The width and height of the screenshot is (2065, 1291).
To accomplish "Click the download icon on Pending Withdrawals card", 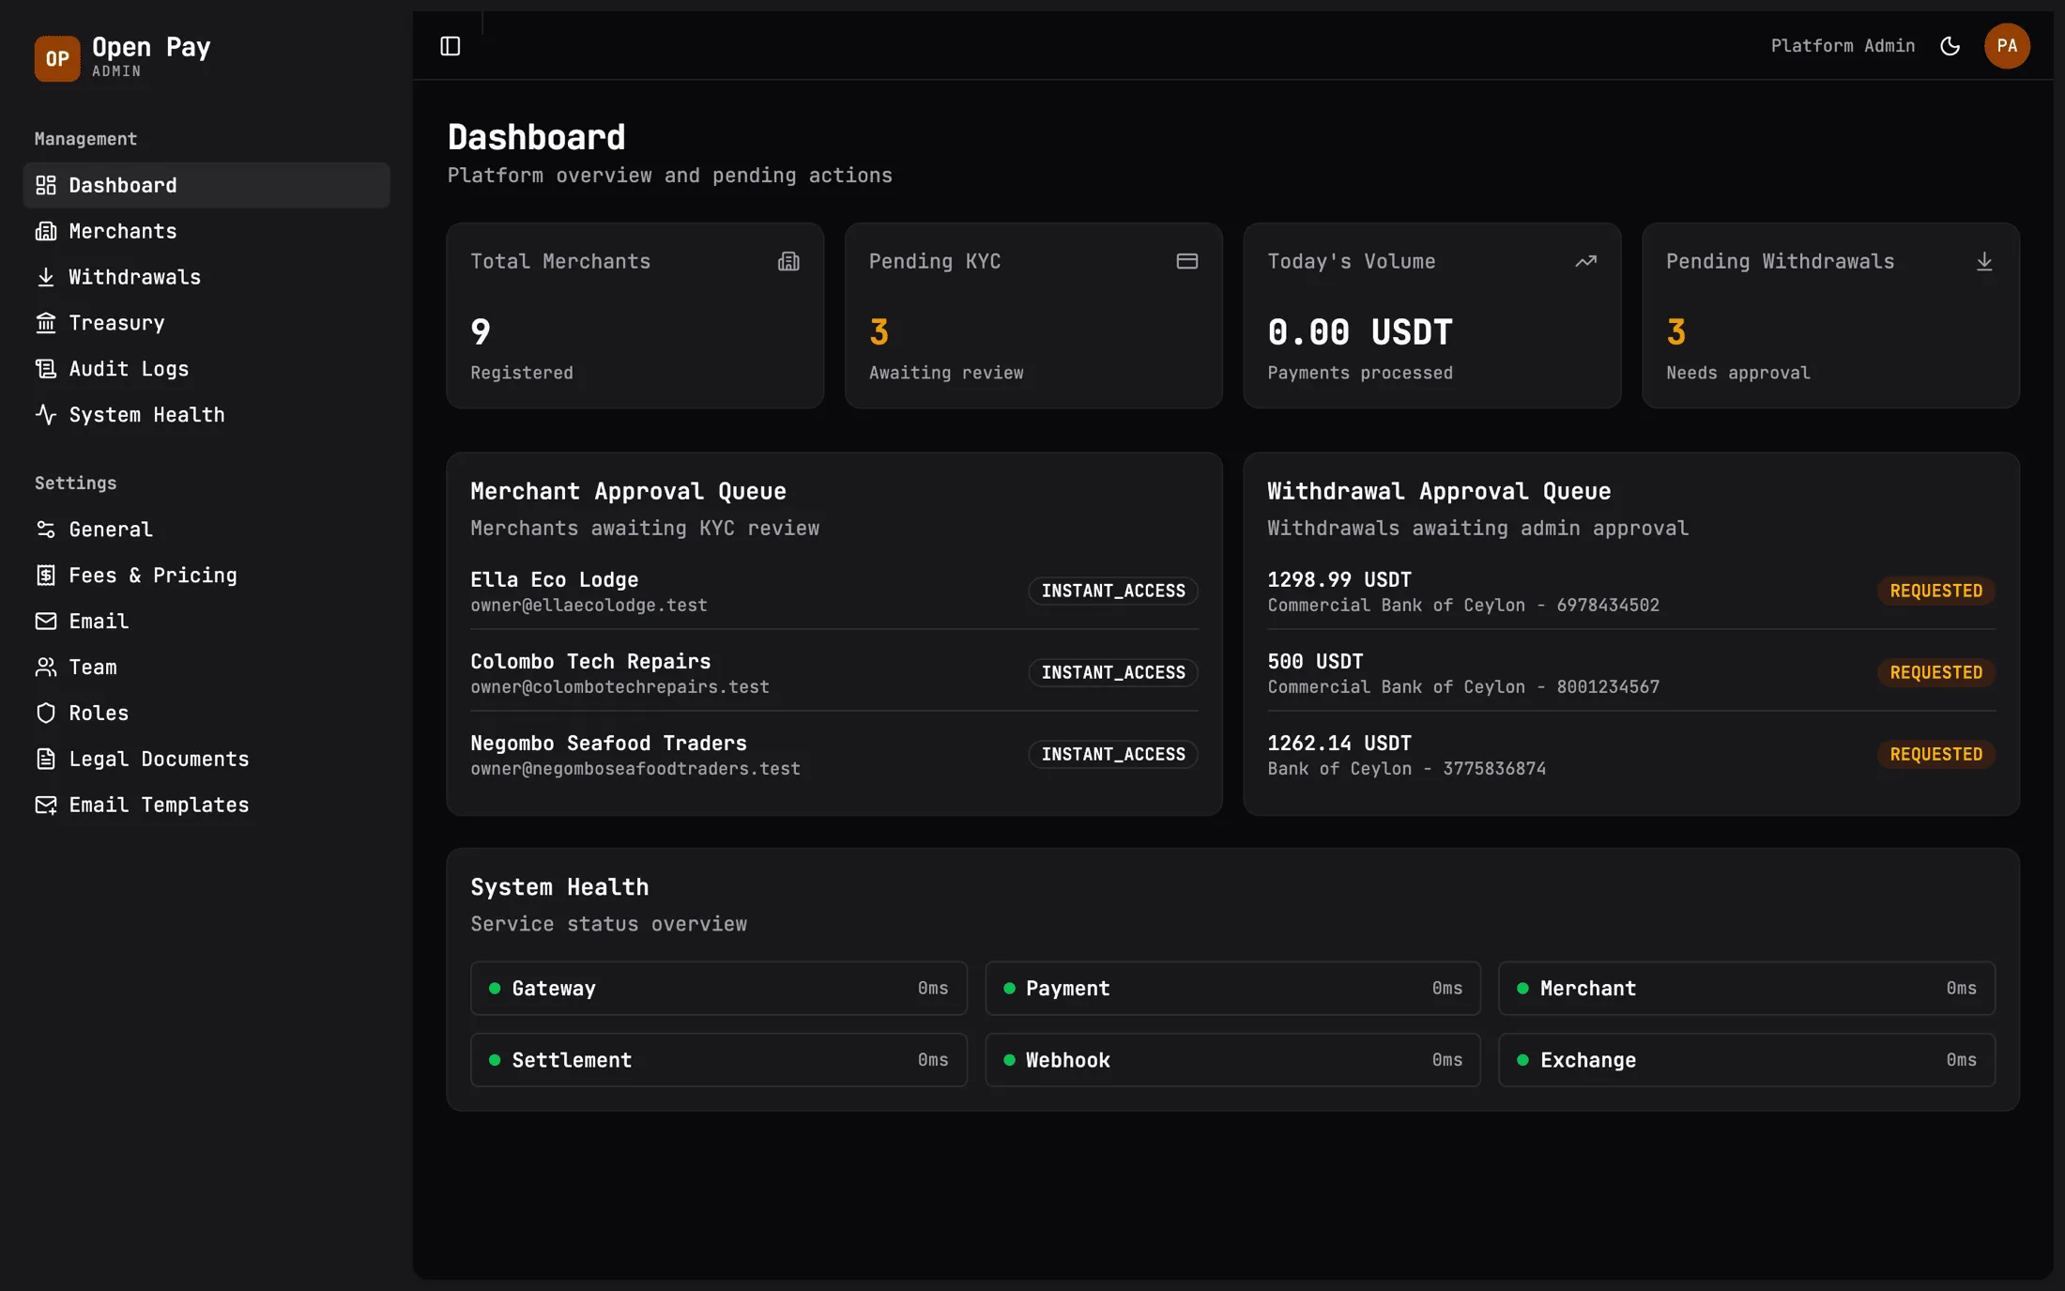I will coord(1984,262).
